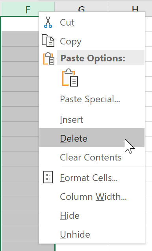
Task: Click a shaded cell in column F
Action: coord(20,99)
